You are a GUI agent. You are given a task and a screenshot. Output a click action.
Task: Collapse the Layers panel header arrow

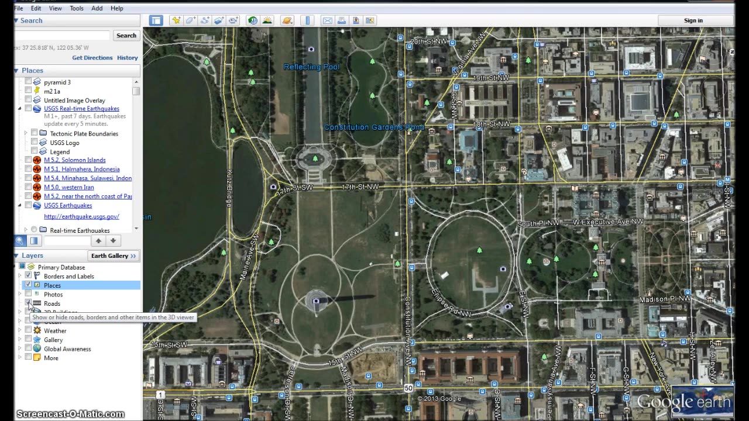pos(16,256)
